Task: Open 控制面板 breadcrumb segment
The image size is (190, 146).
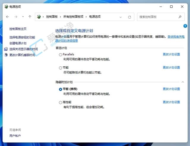Action: click(52, 17)
